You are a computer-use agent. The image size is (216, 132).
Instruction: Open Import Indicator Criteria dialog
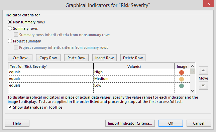pos(130,123)
